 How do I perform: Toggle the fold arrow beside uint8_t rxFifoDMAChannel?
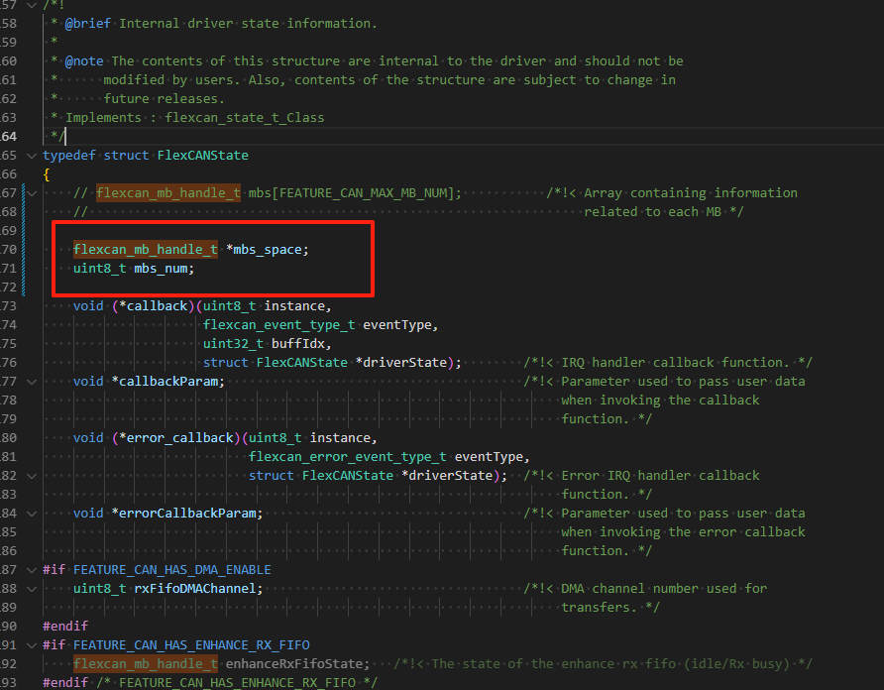coord(32,589)
